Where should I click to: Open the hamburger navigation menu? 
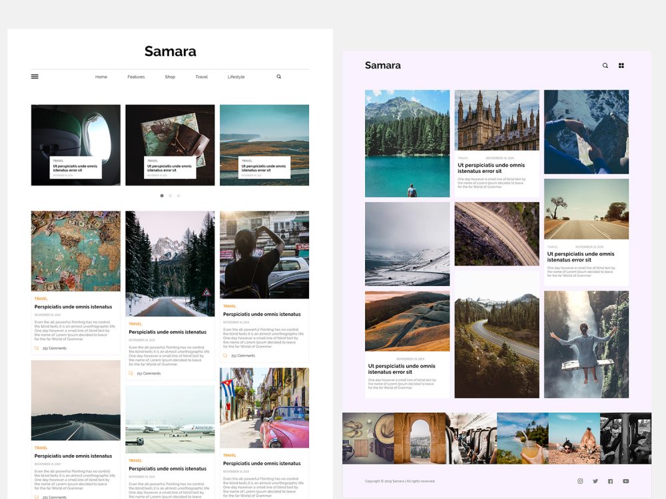point(34,76)
